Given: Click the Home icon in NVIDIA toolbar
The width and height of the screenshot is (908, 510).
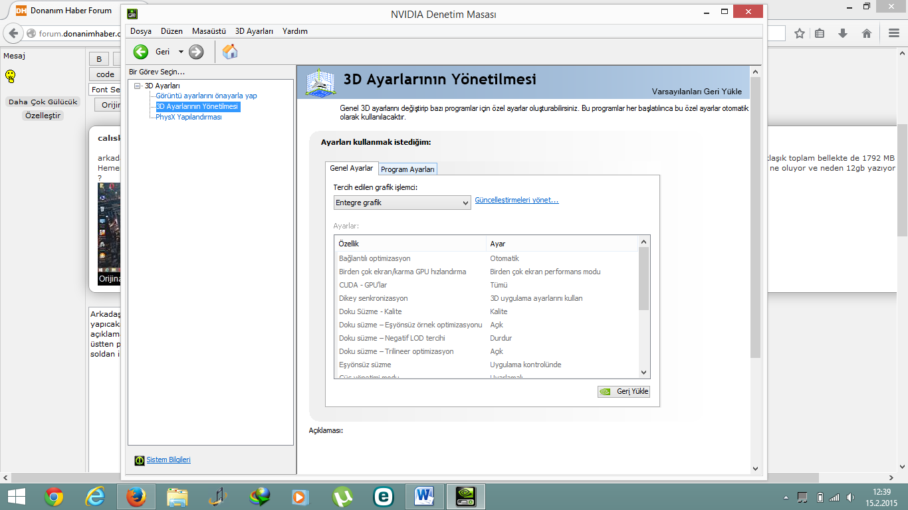Looking at the screenshot, I should click(230, 52).
